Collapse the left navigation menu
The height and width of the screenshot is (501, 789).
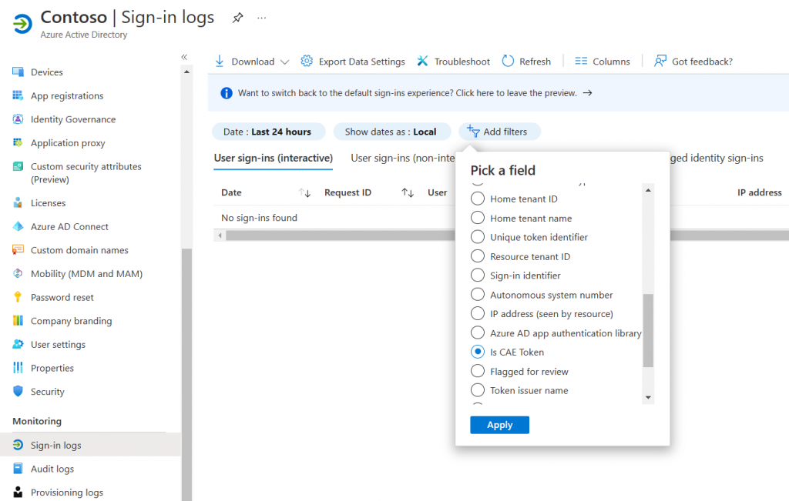click(184, 57)
